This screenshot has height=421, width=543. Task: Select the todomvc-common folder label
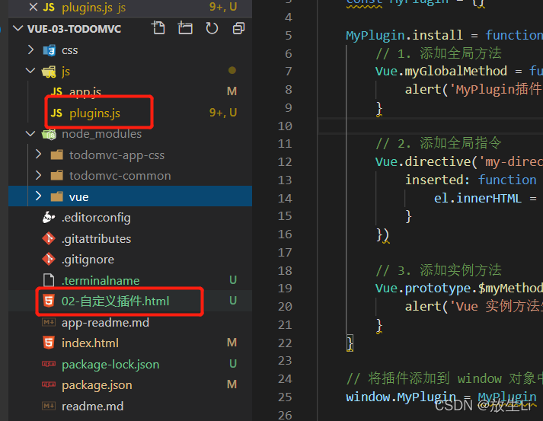tap(120, 176)
